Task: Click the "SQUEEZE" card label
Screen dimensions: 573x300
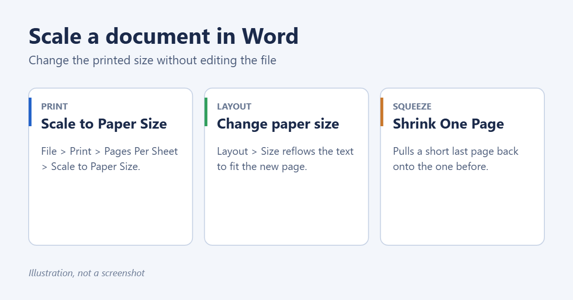Action: click(x=412, y=107)
